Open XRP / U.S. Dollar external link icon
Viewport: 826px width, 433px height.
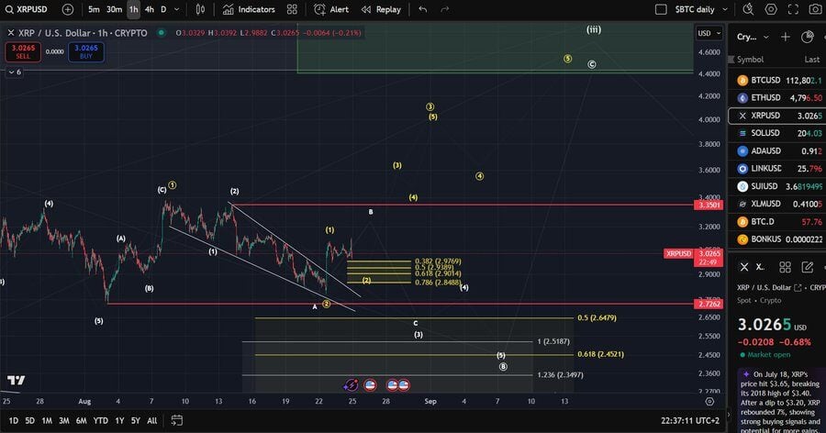798,288
